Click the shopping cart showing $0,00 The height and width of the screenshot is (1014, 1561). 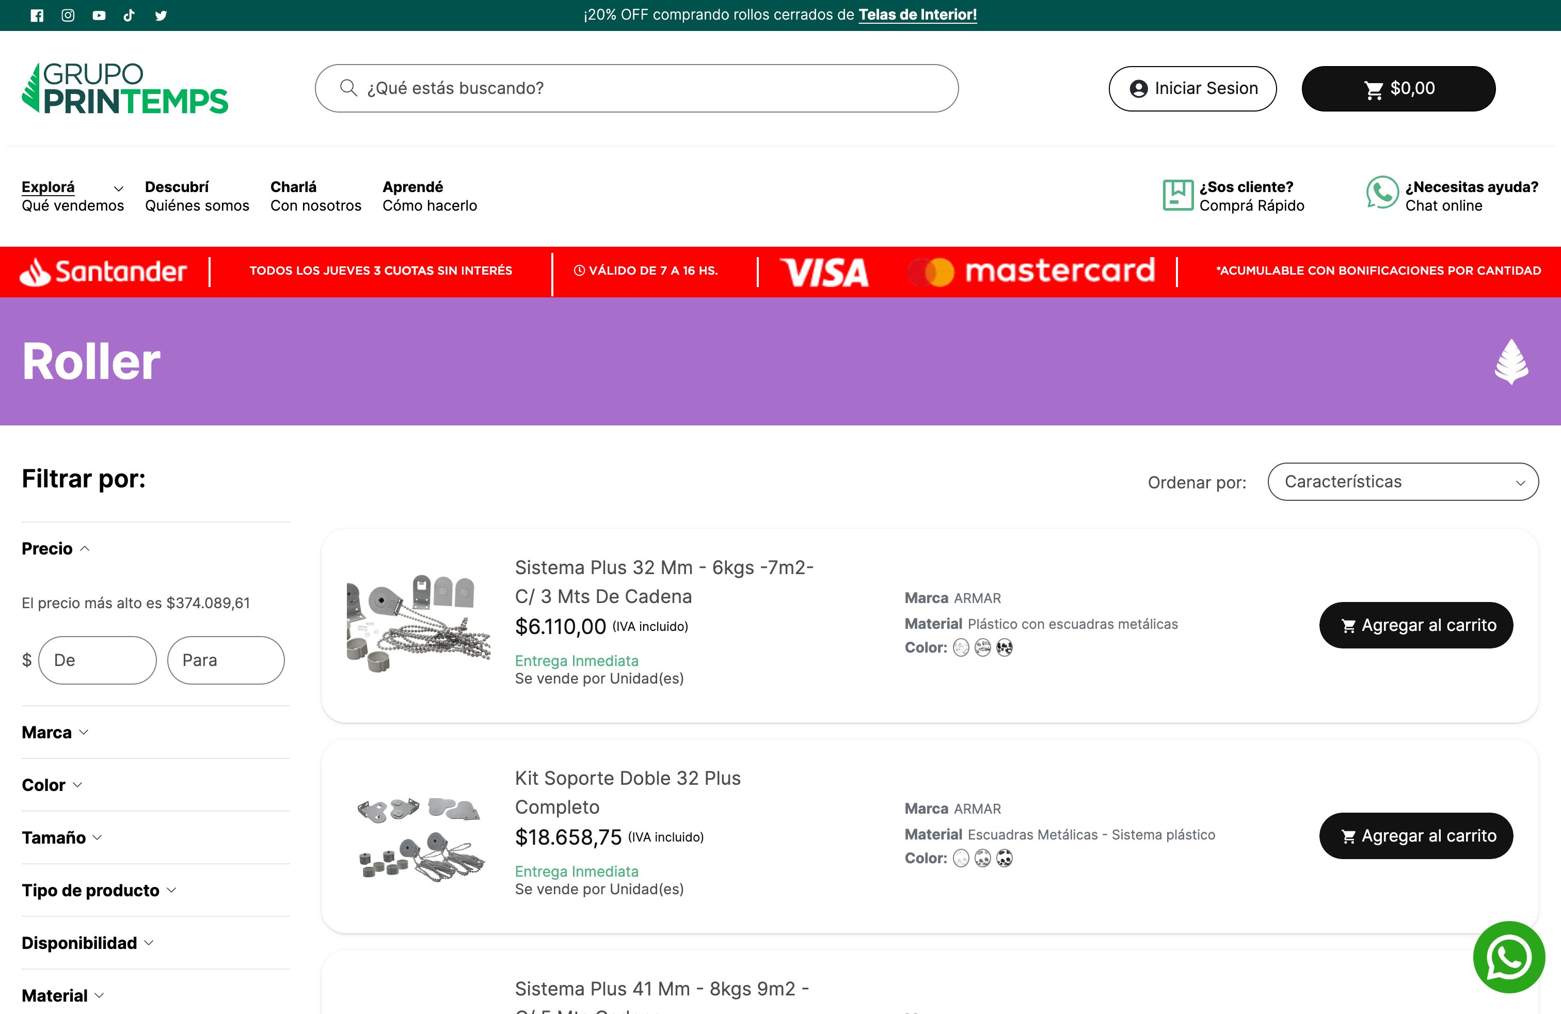(1398, 89)
